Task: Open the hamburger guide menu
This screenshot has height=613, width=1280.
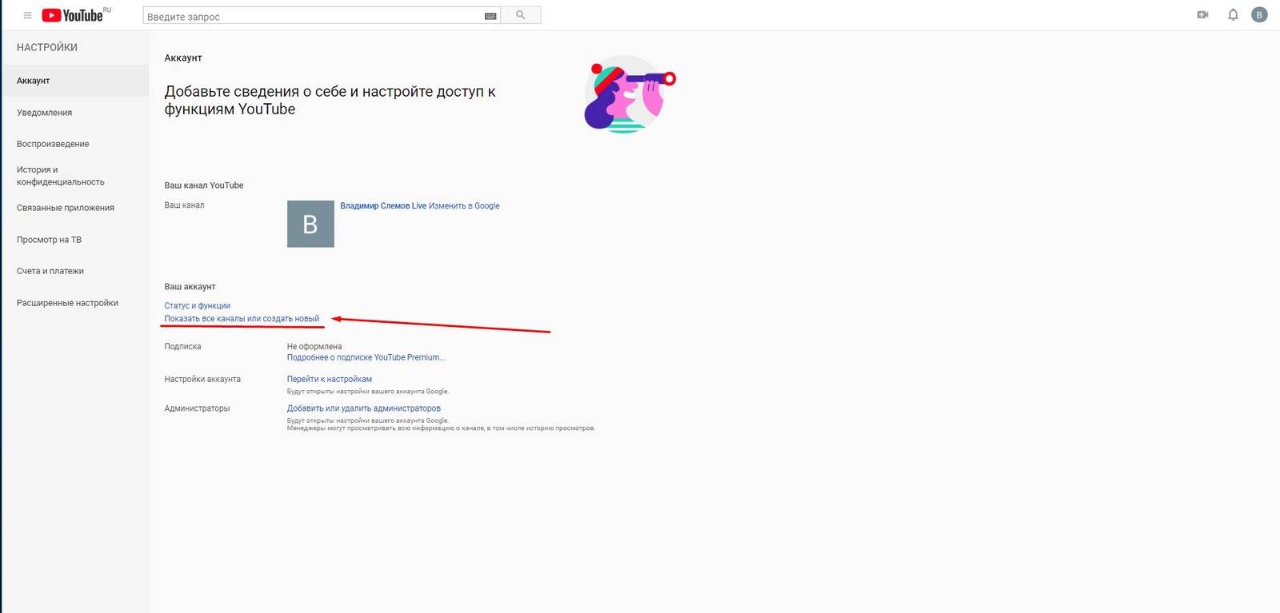Action: (x=27, y=15)
